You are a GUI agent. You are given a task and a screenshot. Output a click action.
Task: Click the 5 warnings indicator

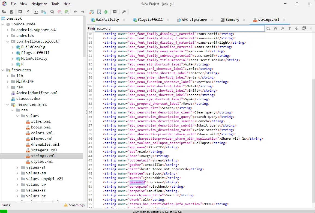click(74, 205)
